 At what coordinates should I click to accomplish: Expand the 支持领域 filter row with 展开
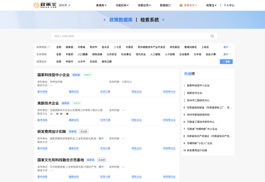click(227, 54)
